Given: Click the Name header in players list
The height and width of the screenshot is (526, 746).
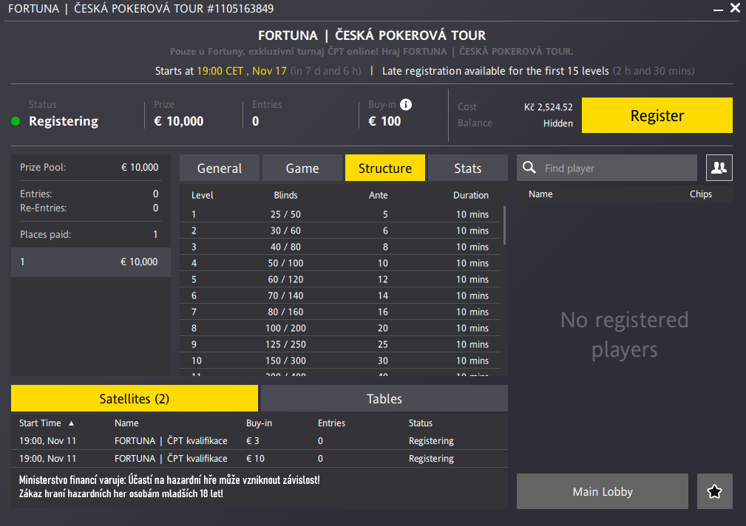Looking at the screenshot, I should (540, 194).
